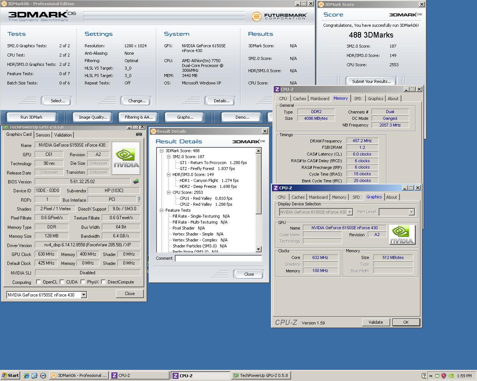
Task: Open the GPU selector dropdown in GPU-Z
Action: point(83,295)
